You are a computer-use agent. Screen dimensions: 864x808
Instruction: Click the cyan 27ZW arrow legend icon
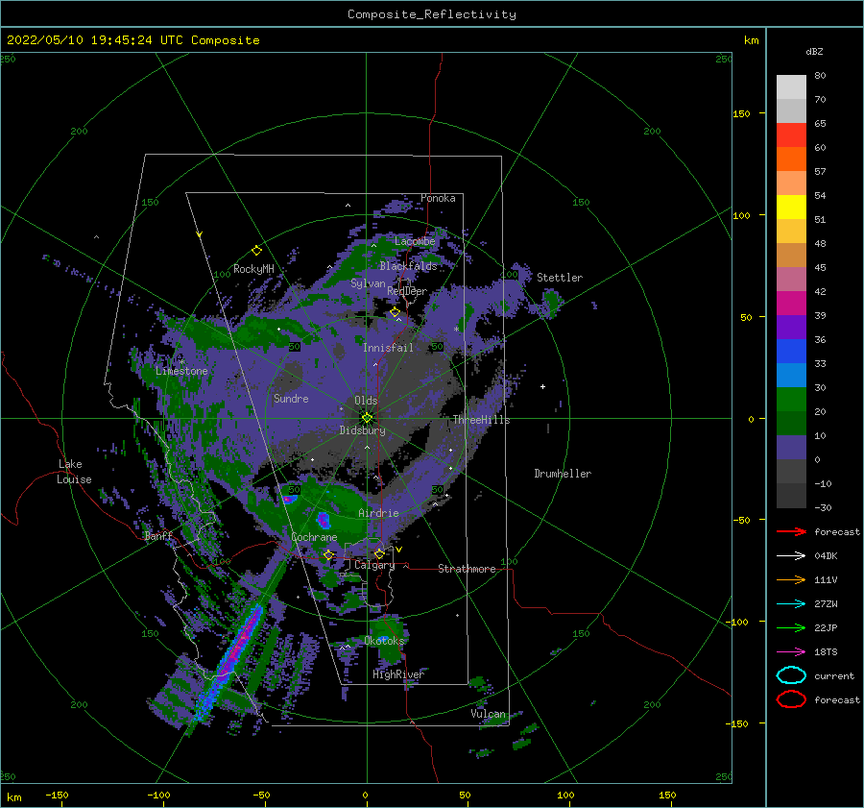(x=791, y=604)
